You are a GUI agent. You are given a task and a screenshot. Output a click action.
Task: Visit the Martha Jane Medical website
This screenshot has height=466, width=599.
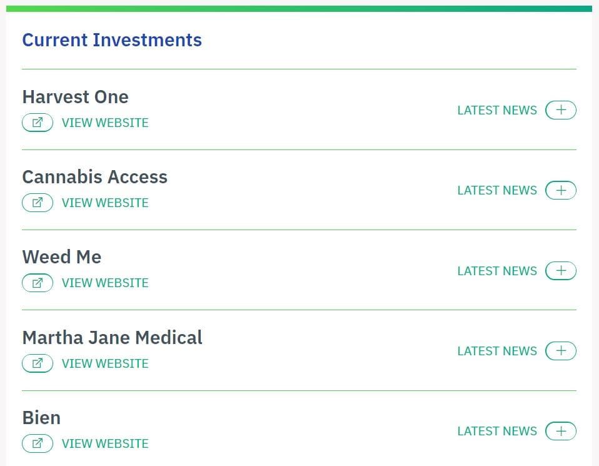click(105, 363)
